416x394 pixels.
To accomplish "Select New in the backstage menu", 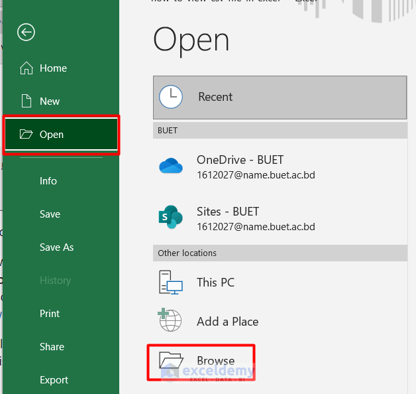I will tap(61, 101).
